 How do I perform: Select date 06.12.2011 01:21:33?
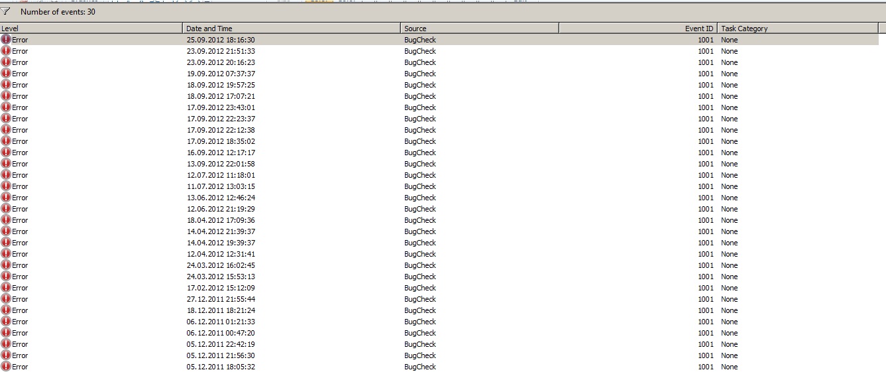221,322
